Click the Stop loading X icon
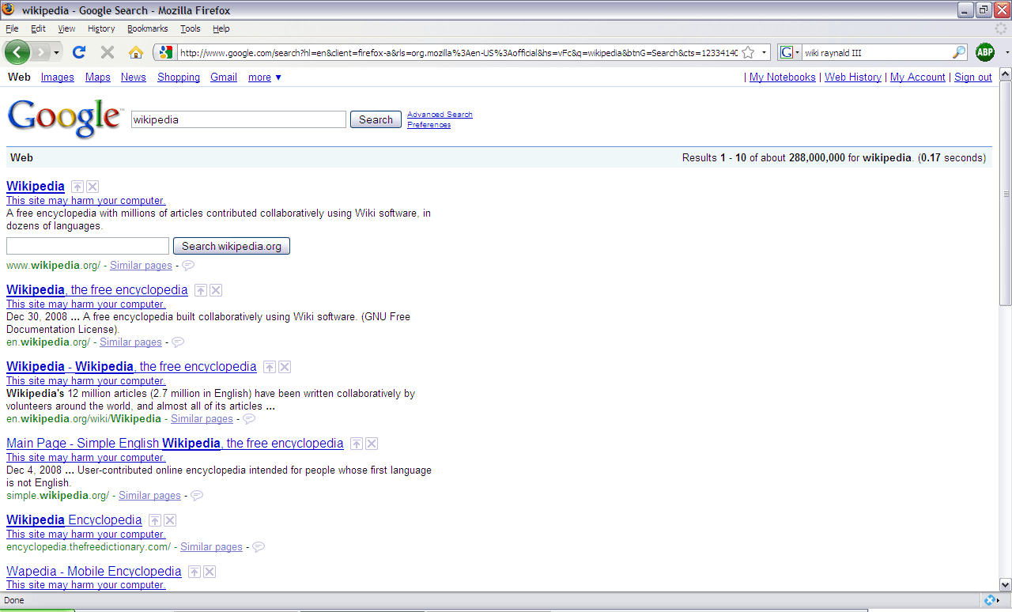 click(x=108, y=52)
